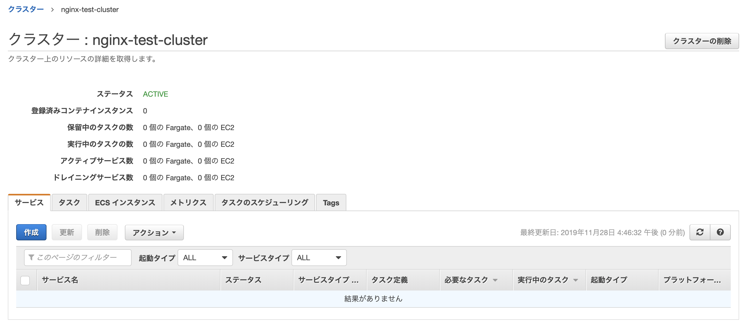Open the メトリクス tab
The image size is (748, 325).
pyautogui.click(x=189, y=202)
